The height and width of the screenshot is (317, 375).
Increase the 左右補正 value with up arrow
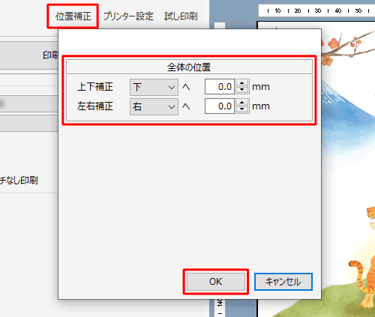tap(241, 103)
